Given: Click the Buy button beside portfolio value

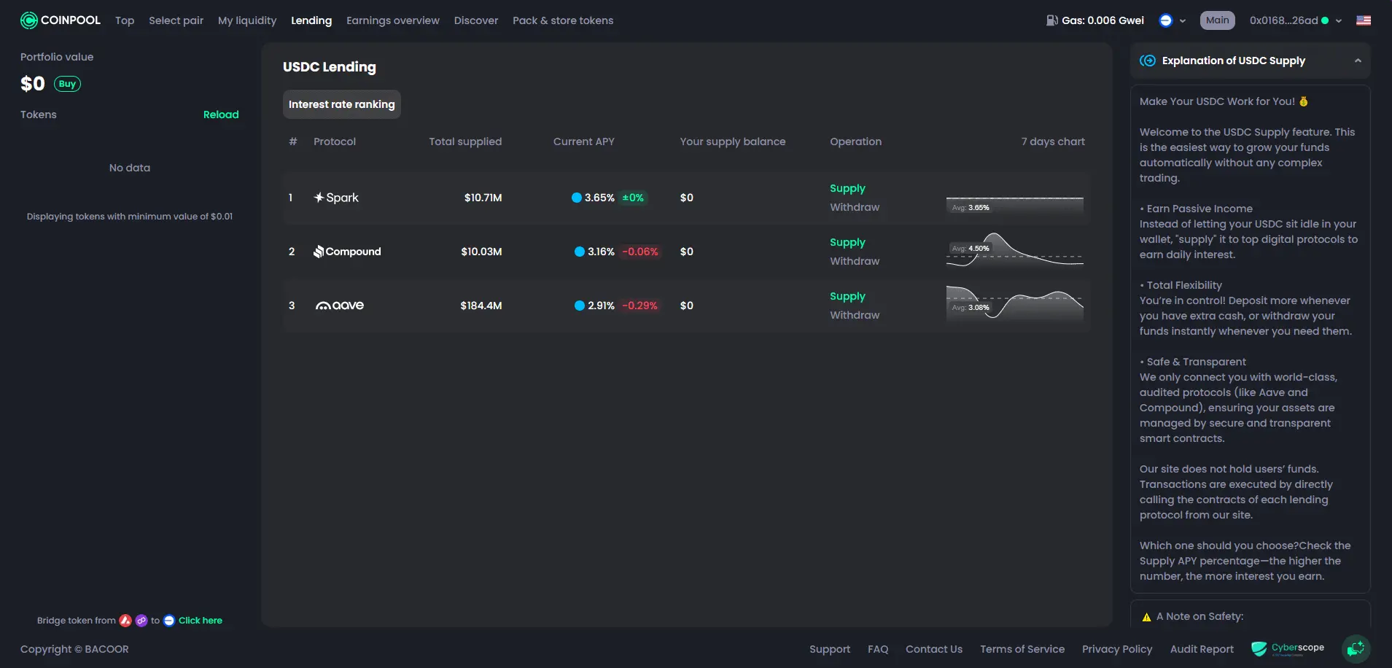Looking at the screenshot, I should [x=67, y=84].
